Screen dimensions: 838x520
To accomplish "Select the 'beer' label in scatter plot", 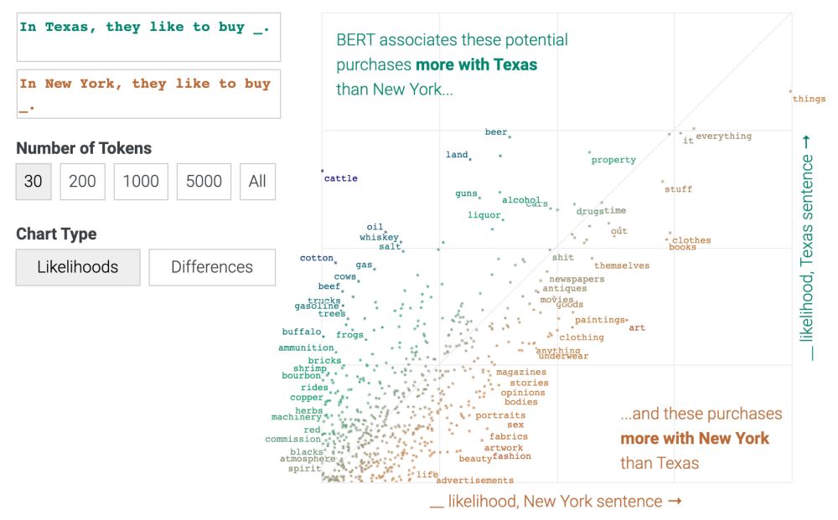I will click(496, 131).
